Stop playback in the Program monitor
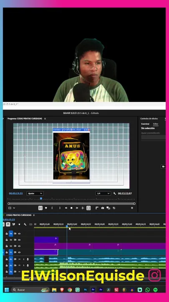The height and width of the screenshot is (302, 169). (71, 208)
